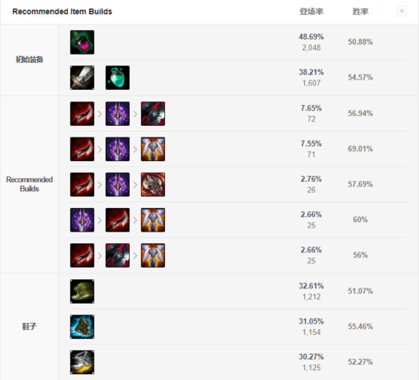The width and height of the screenshot is (419, 380).
Task: Click the dark hammer item in the 56.94% build
Action: [x=153, y=114]
